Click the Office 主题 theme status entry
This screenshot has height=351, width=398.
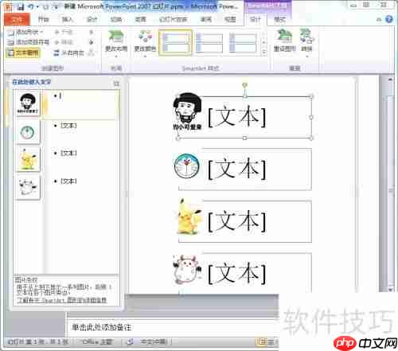(97, 341)
